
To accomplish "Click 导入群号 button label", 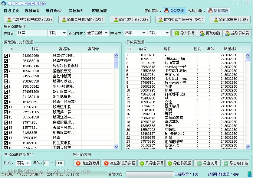I will coord(187,33).
